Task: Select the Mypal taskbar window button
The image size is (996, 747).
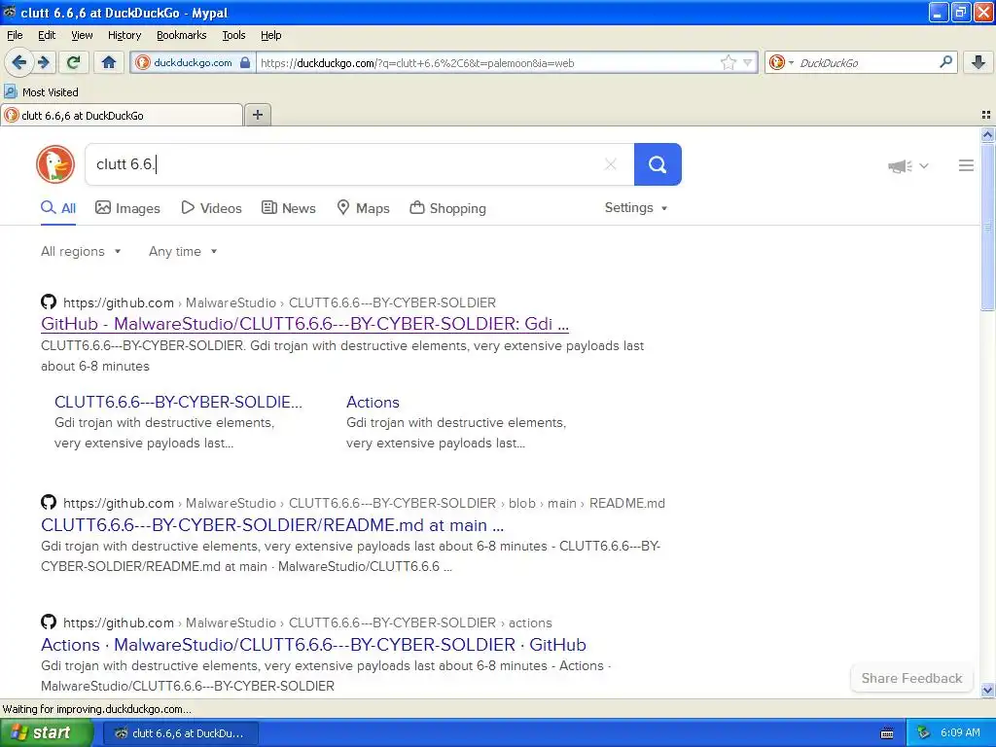Action: 180,733
